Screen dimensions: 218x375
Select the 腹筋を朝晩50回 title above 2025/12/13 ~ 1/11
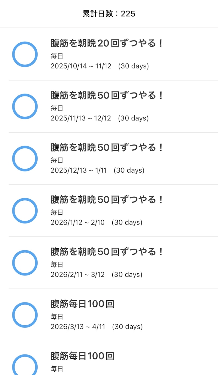(107, 147)
